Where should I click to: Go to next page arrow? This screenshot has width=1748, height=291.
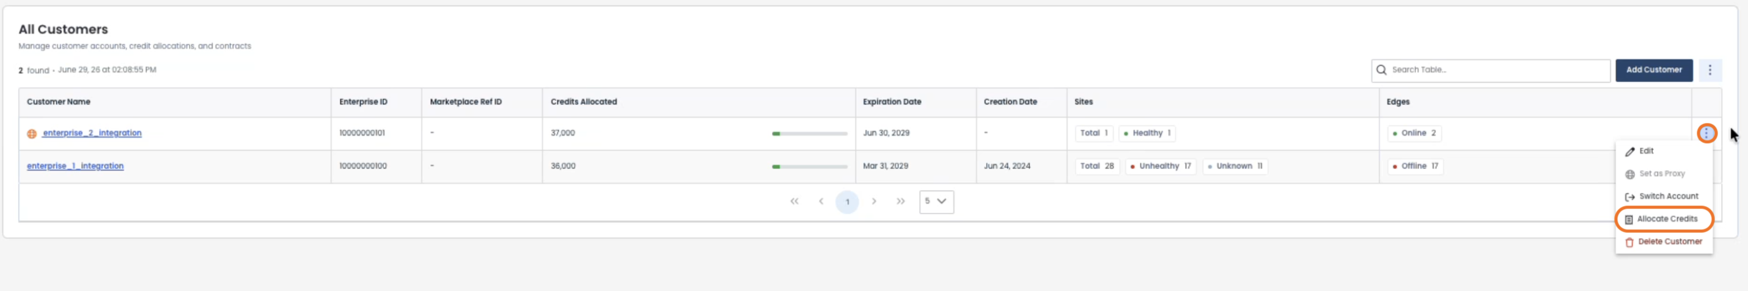(x=873, y=202)
